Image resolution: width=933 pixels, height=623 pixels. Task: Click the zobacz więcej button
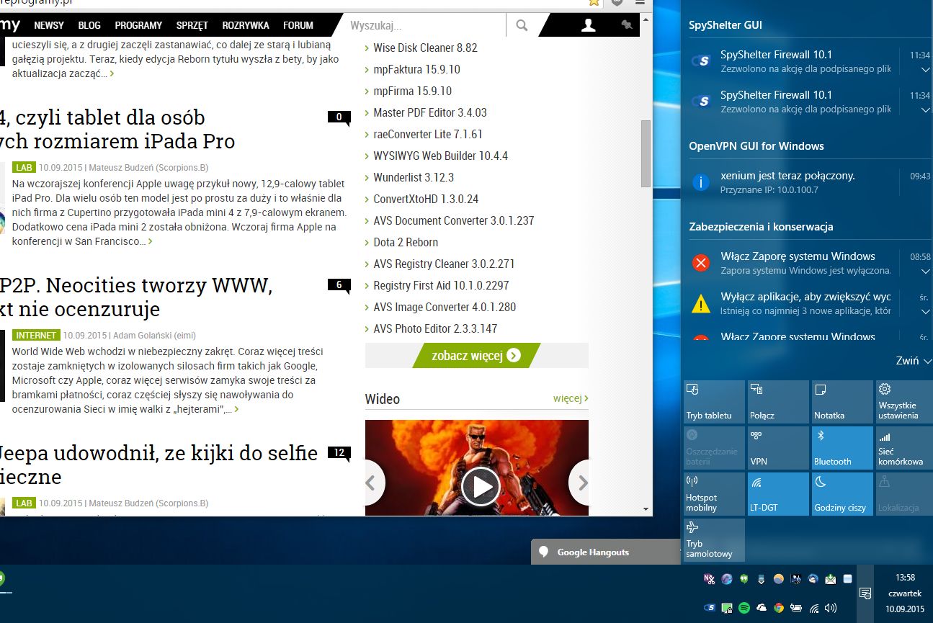pos(476,355)
